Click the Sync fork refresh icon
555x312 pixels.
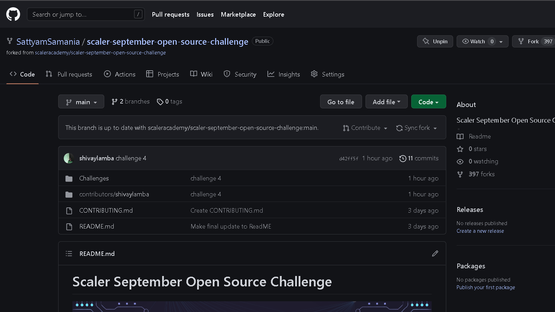pyautogui.click(x=399, y=128)
